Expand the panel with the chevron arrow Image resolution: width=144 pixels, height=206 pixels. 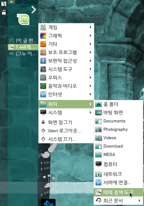tap(34, 10)
